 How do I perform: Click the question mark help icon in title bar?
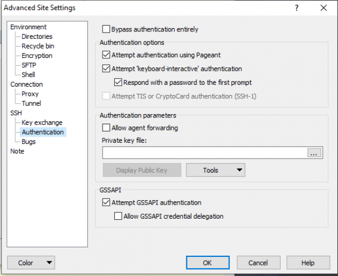tap(296, 8)
